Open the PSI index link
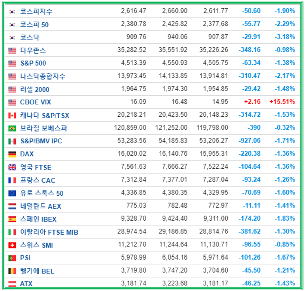Viewport: 306px width, 291px height. tap(25, 258)
